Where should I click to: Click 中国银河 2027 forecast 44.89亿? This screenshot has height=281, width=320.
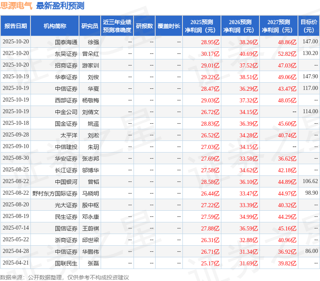[x=287, y=182]
